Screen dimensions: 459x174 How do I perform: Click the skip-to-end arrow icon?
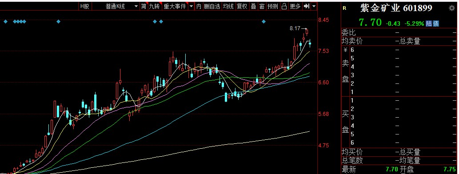(307, 6)
